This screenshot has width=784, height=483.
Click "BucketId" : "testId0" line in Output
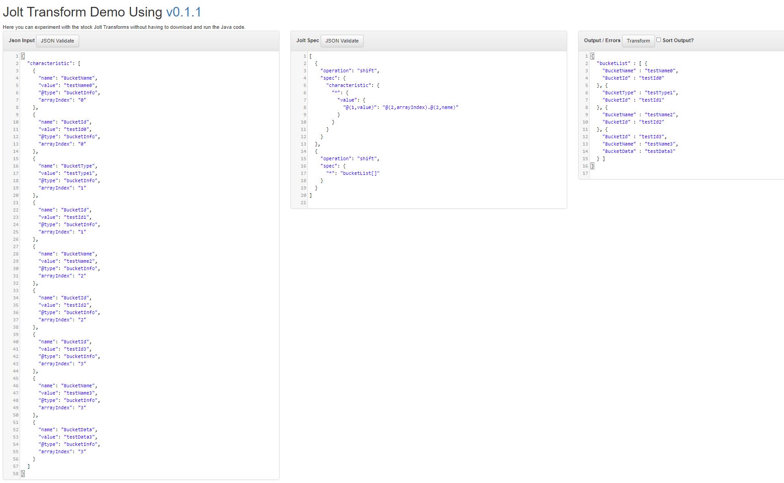click(x=634, y=78)
